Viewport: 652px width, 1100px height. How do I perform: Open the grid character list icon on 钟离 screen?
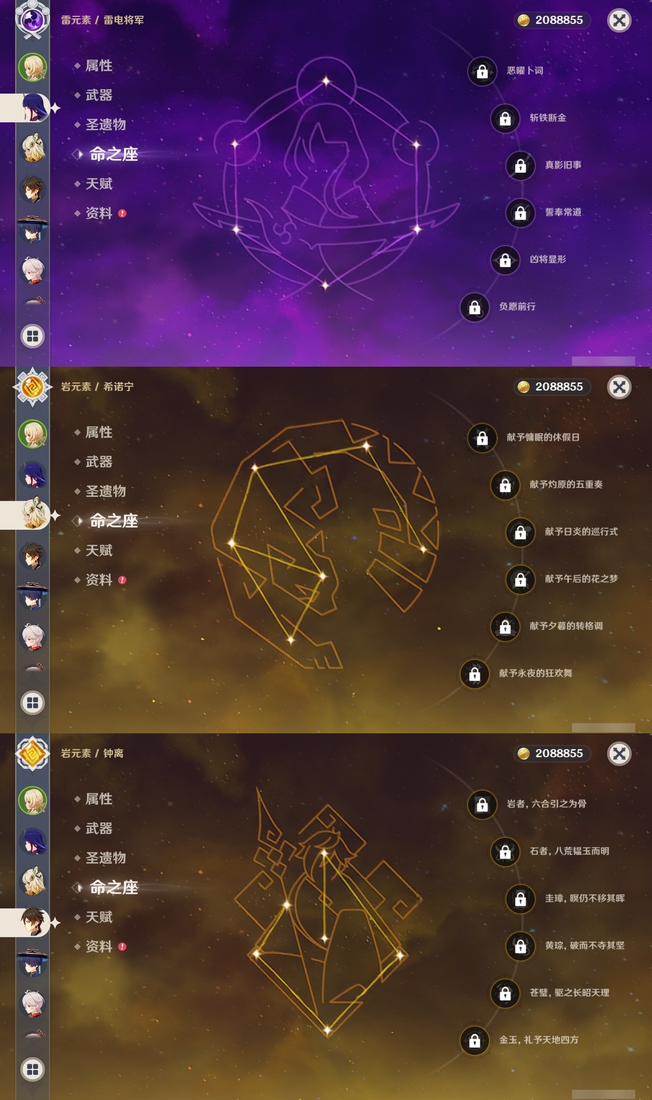[x=33, y=1069]
